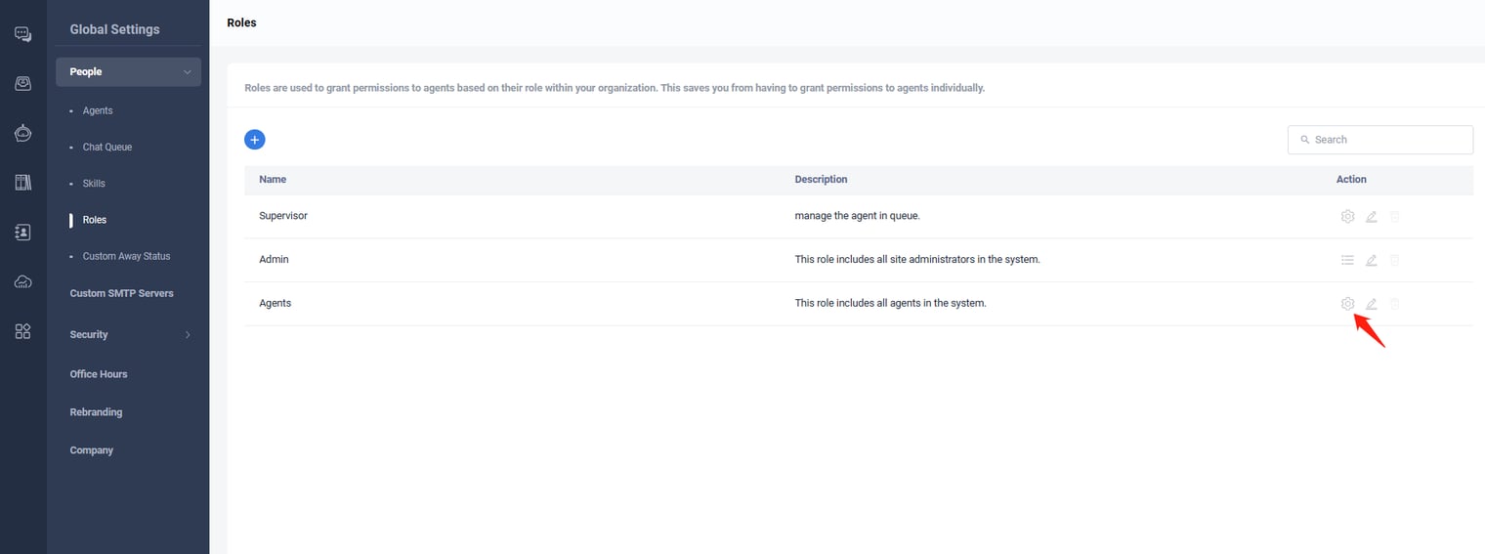Viewport: 1485px width, 554px height.
Task: Click the delete icon for Agents role
Action: [1394, 304]
